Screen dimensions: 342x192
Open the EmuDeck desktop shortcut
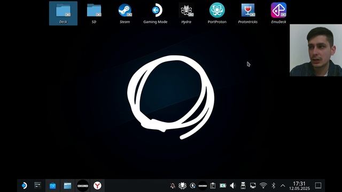(278, 13)
